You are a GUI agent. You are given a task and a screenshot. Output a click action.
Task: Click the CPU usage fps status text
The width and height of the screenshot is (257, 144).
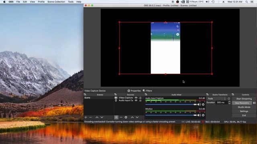click(235, 122)
